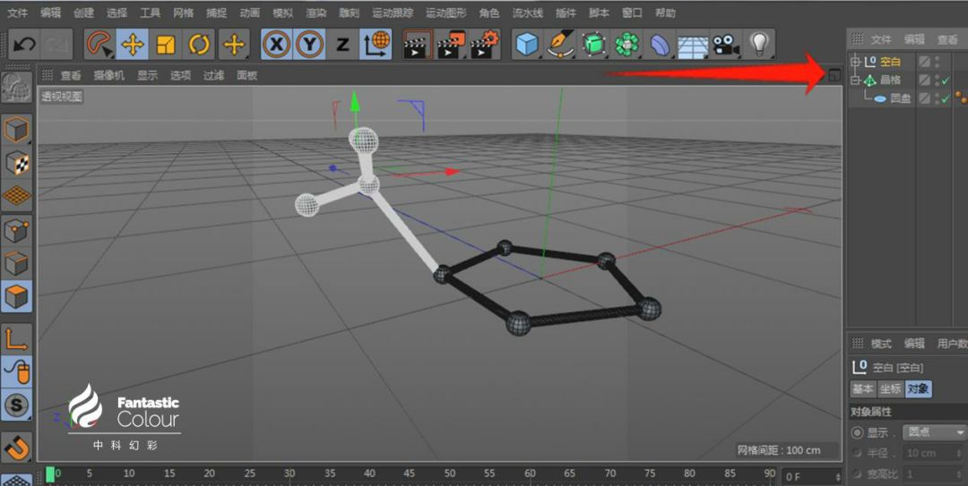
Task: Enable Snap magnet icon
Action: (x=16, y=448)
